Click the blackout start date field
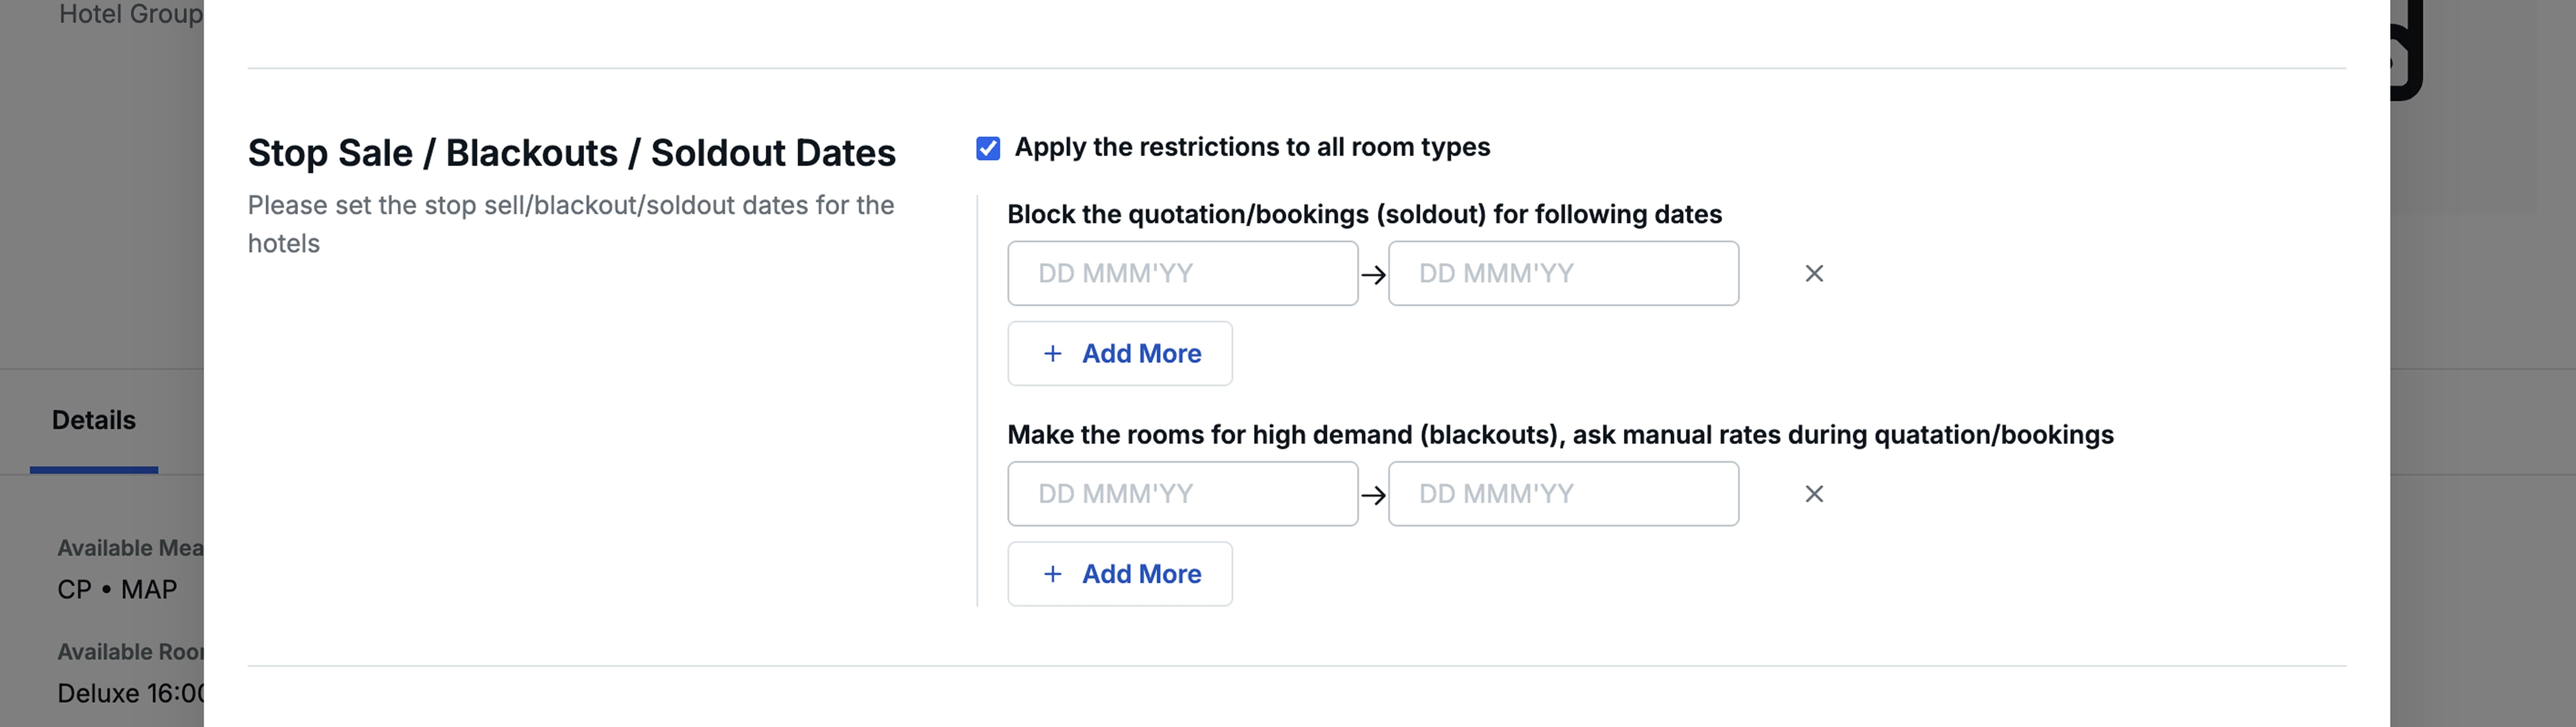 (x=1182, y=494)
